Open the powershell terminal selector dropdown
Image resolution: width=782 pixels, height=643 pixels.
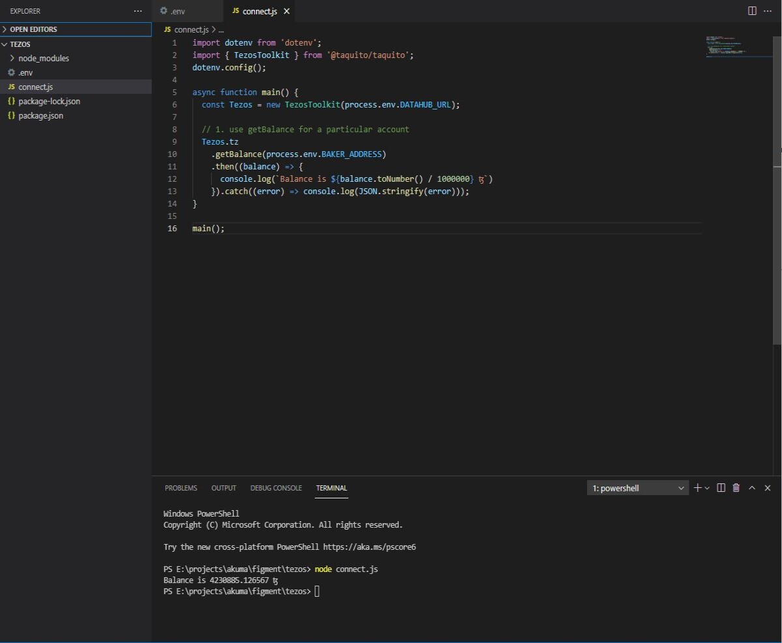638,488
